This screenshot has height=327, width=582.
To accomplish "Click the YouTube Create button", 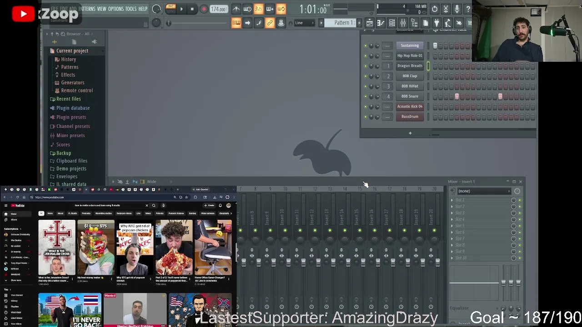I will [x=210, y=205].
